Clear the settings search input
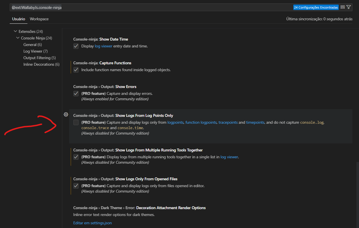This screenshot has height=228, width=359. [x=342, y=7]
